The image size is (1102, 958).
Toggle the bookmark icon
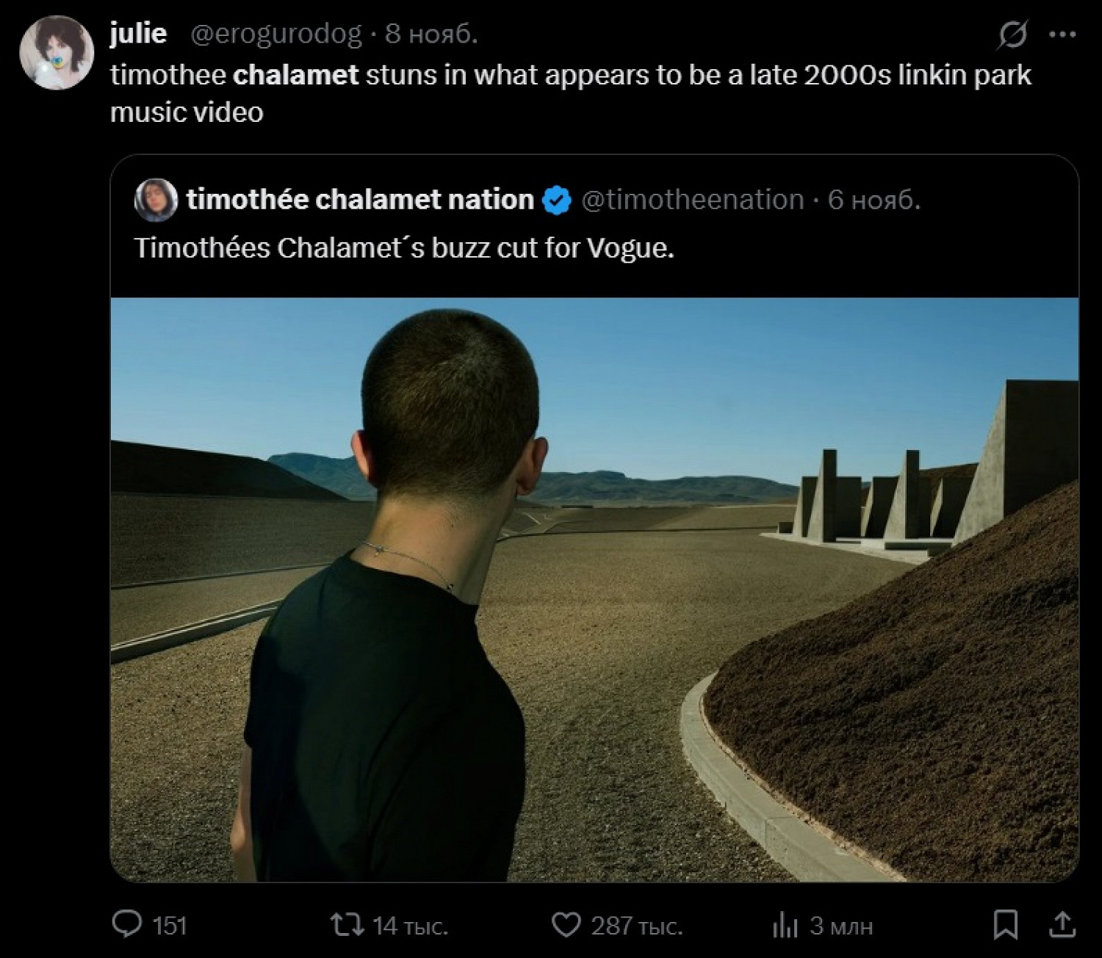click(x=1005, y=925)
